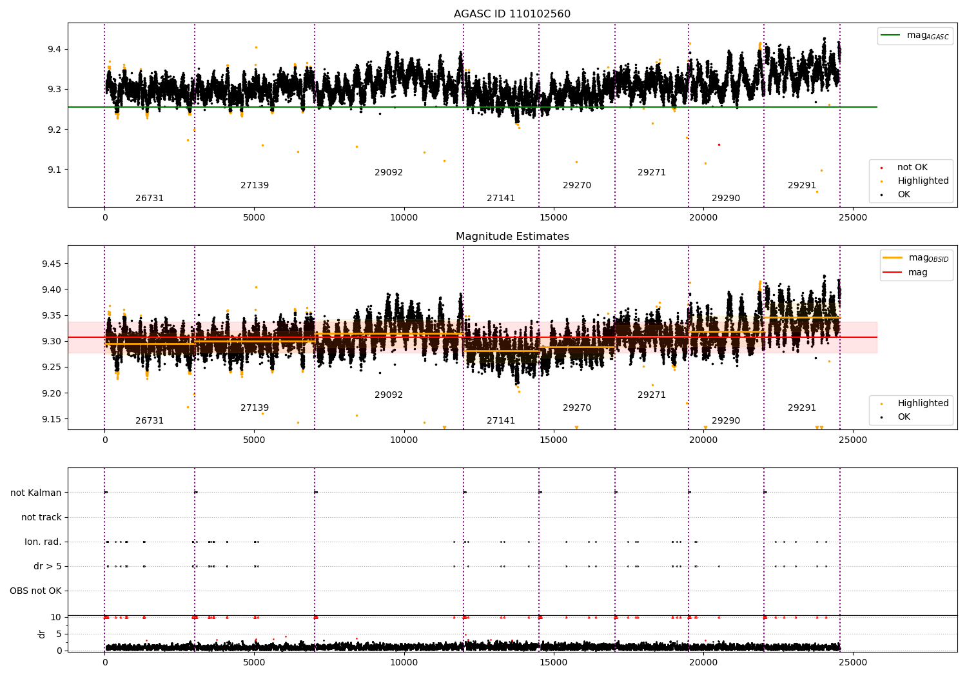
Task: Click 29270 label in Magnitude Estimates plot
Action: click(x=577, y=408)
